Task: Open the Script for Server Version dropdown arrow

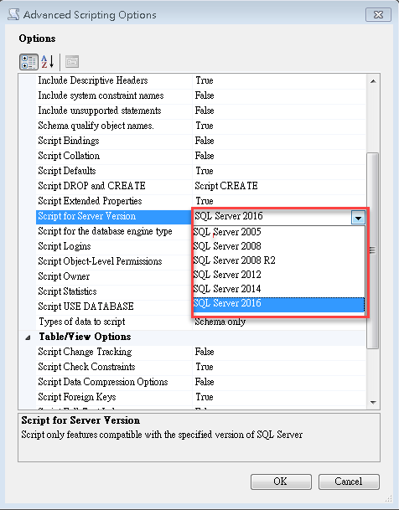Action: 358,217
